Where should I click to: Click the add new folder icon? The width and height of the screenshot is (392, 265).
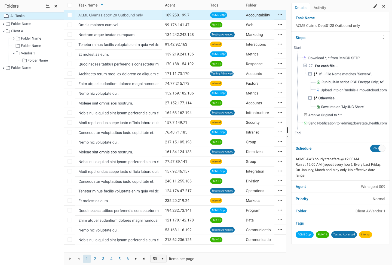47,6
